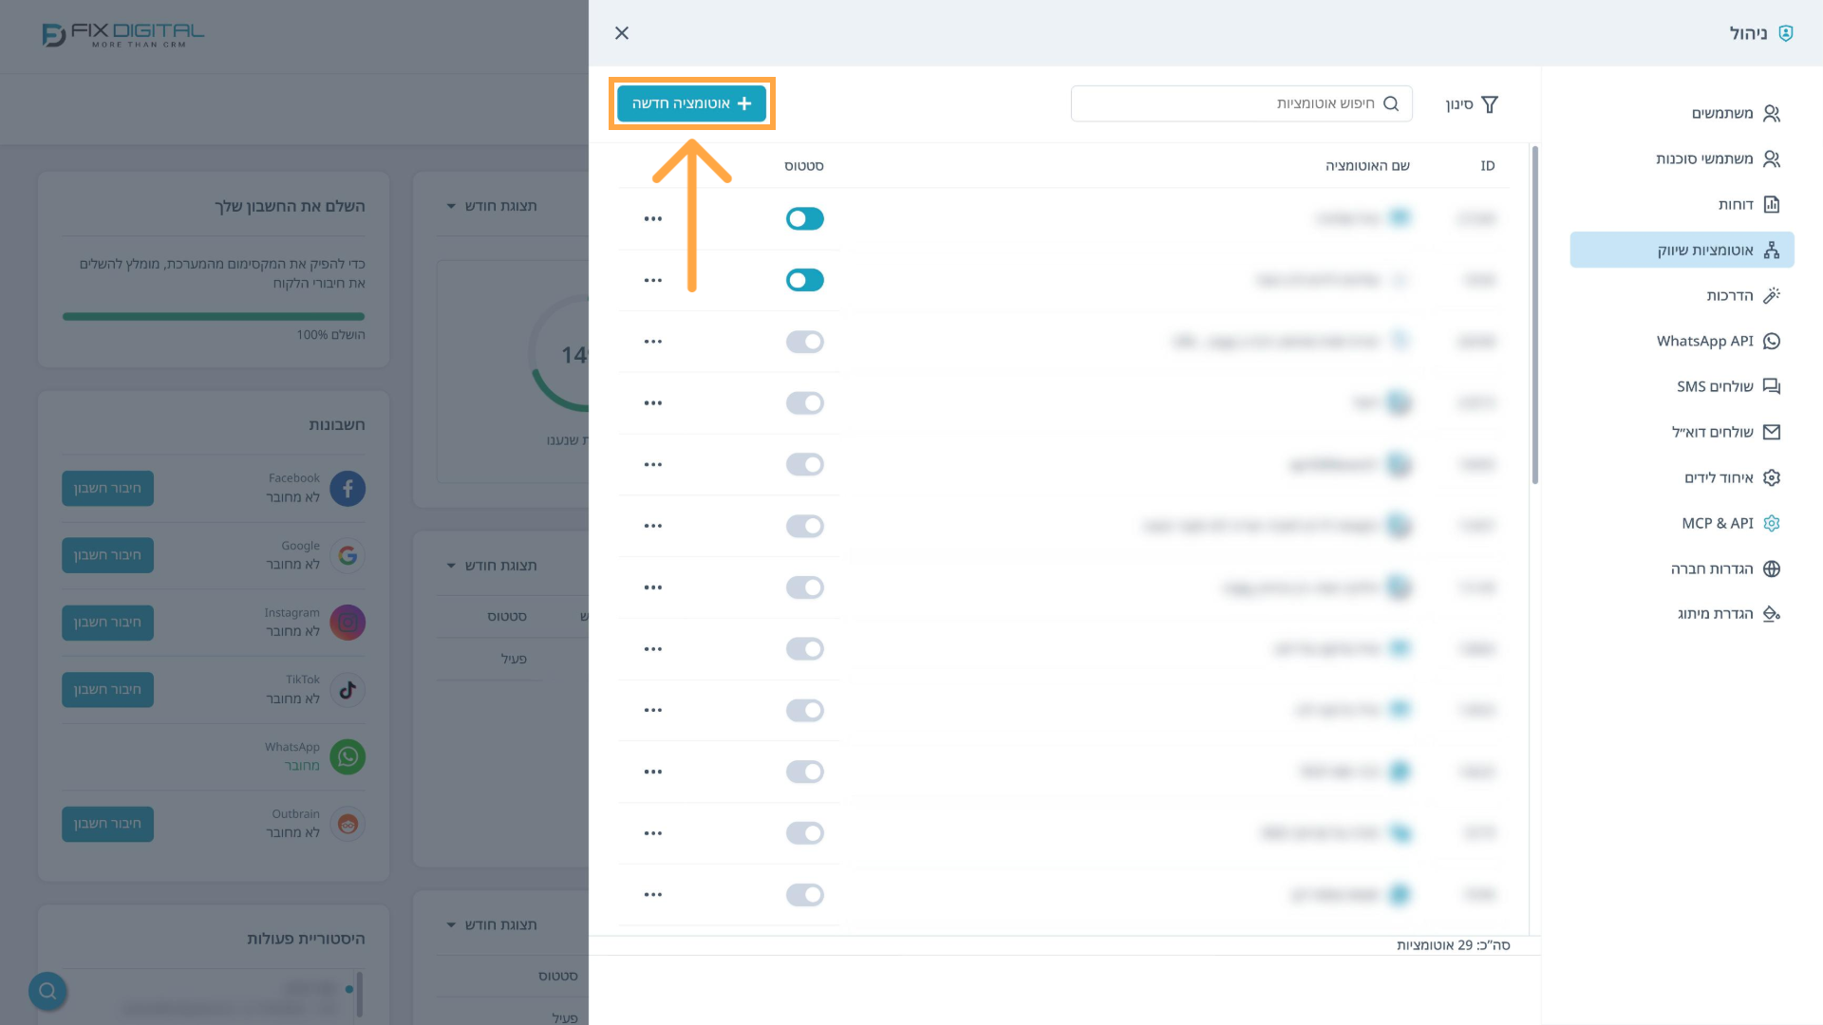Click the Fix Digital logo
1823x1025 pixels.
(x=123, y=35)
